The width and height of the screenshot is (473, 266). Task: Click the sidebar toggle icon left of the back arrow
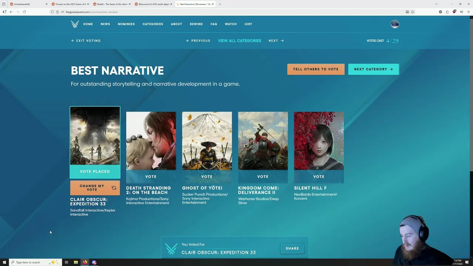[4, 12]
